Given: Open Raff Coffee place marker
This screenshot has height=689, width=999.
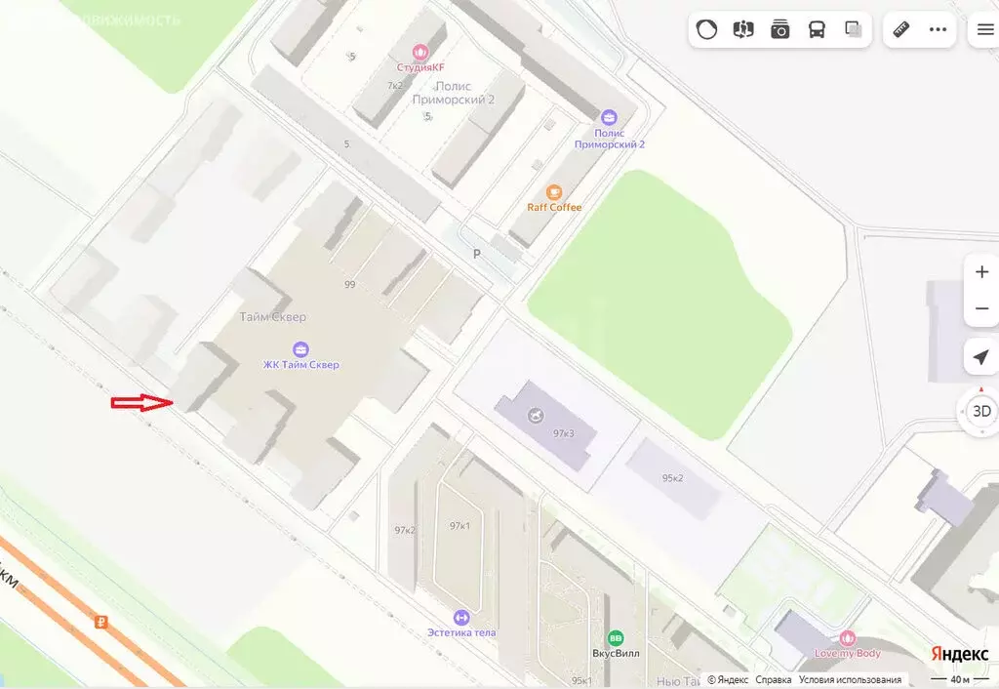Looking at the screenshot, I should (x=554, y=192).
